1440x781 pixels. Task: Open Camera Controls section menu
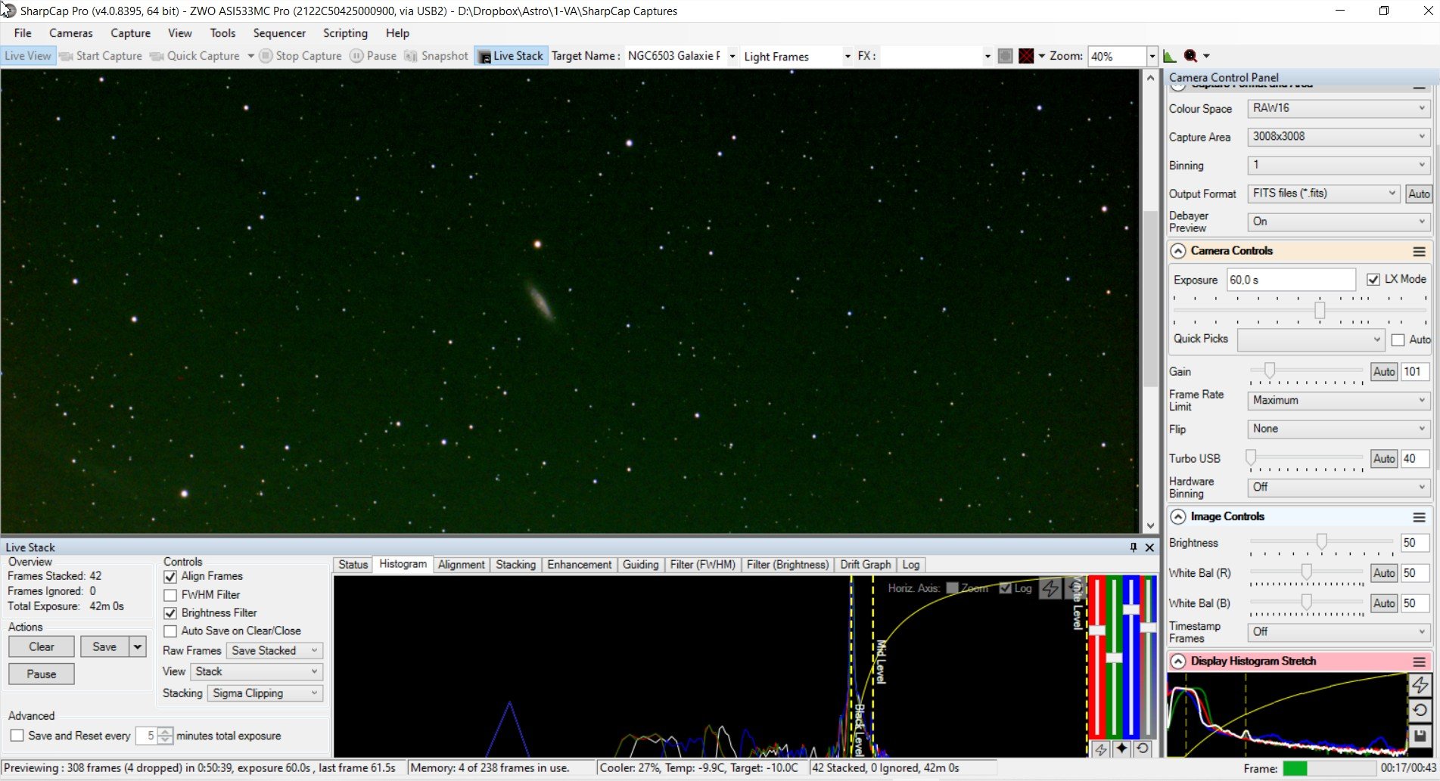(x=1419, y=251)
